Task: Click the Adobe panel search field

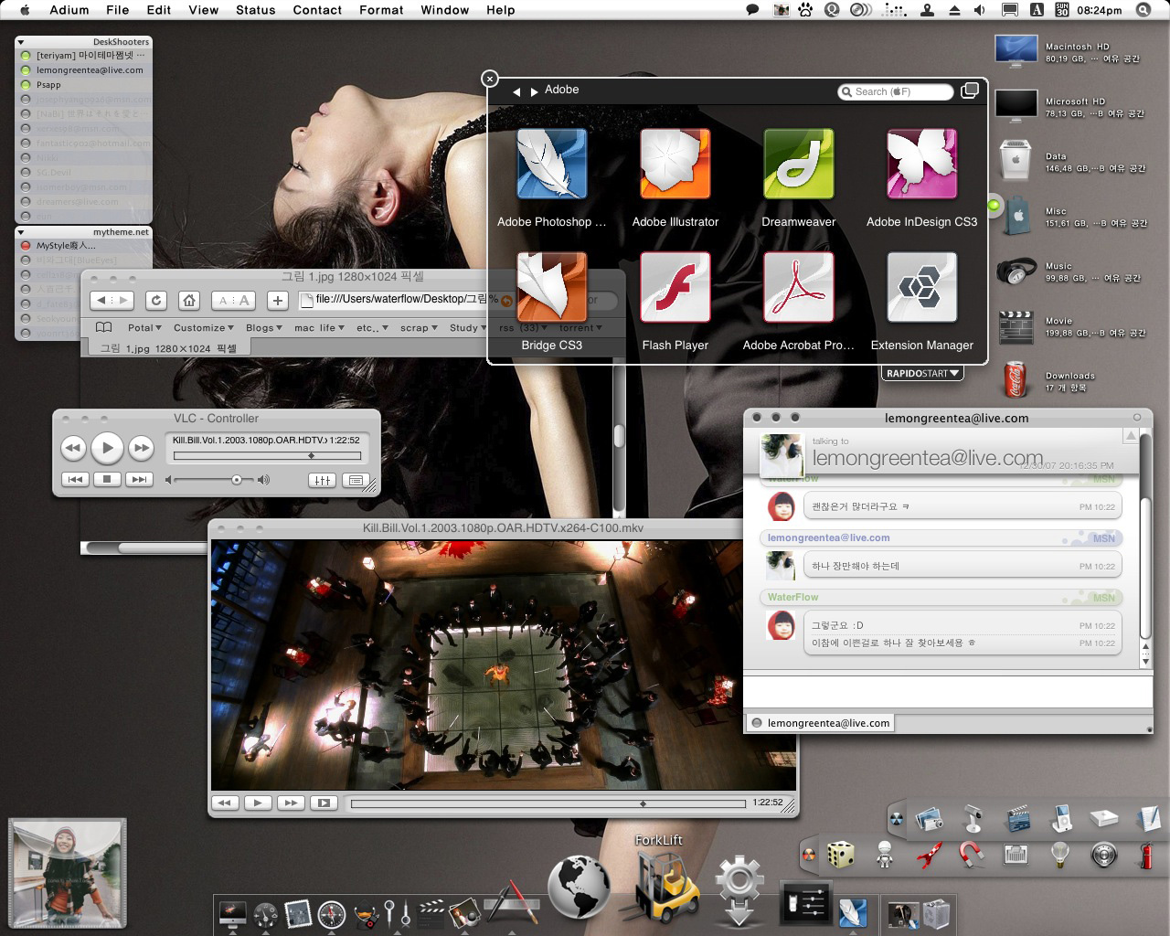Action: pyautogui.click(x=895, y=91)
